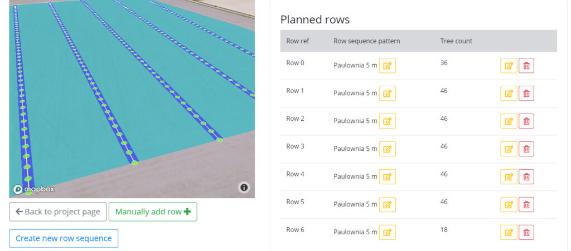Open map attribution info icon
Image resolution: width=571 pixels, height=251 pixels.
[x=244, y=188]
